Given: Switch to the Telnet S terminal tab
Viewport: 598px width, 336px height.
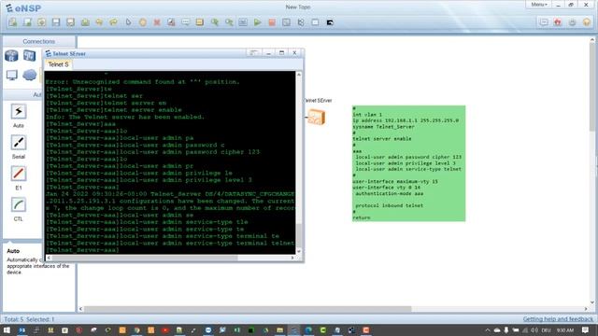Looking at the screenshot, I should pyautogui.click(x=58, y=64).
